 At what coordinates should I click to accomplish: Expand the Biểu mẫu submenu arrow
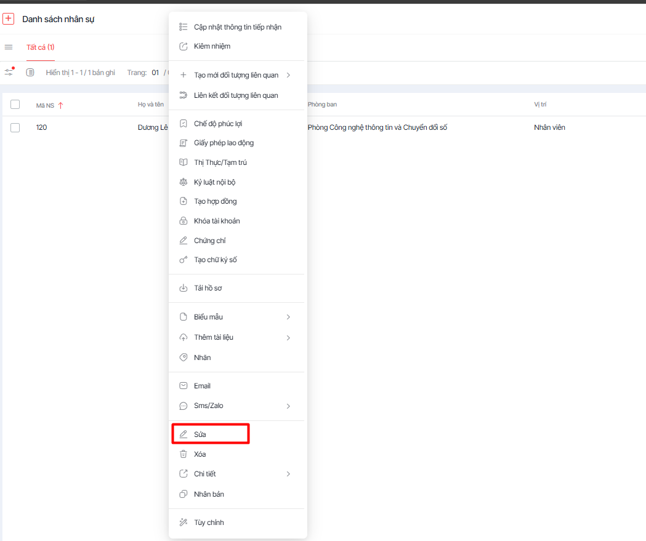point(288,317)
